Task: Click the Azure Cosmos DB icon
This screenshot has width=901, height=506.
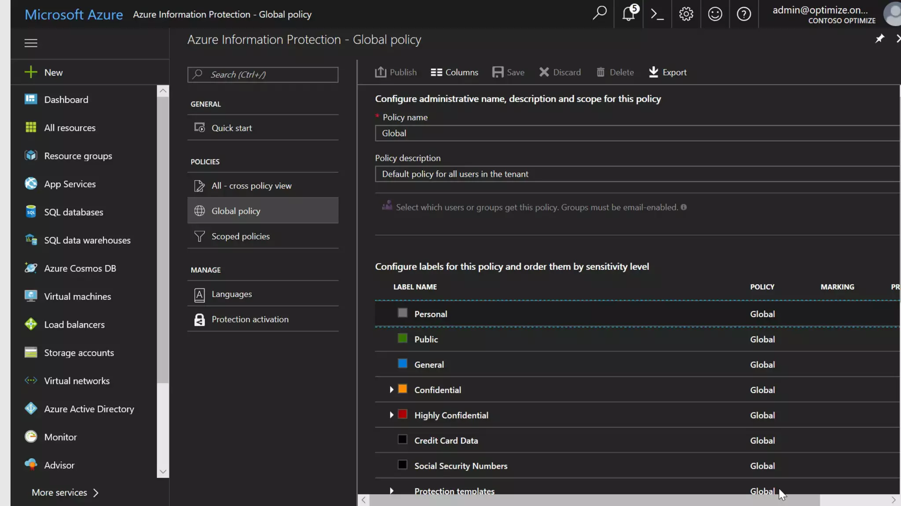Action: coord(31,268)
